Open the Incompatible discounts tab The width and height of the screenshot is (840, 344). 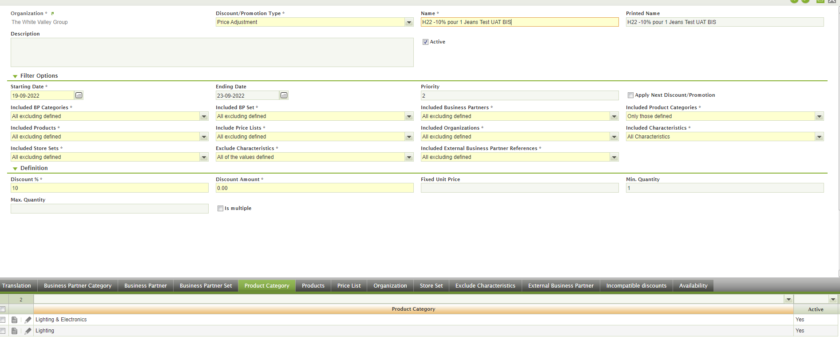[x=636, y=286]
